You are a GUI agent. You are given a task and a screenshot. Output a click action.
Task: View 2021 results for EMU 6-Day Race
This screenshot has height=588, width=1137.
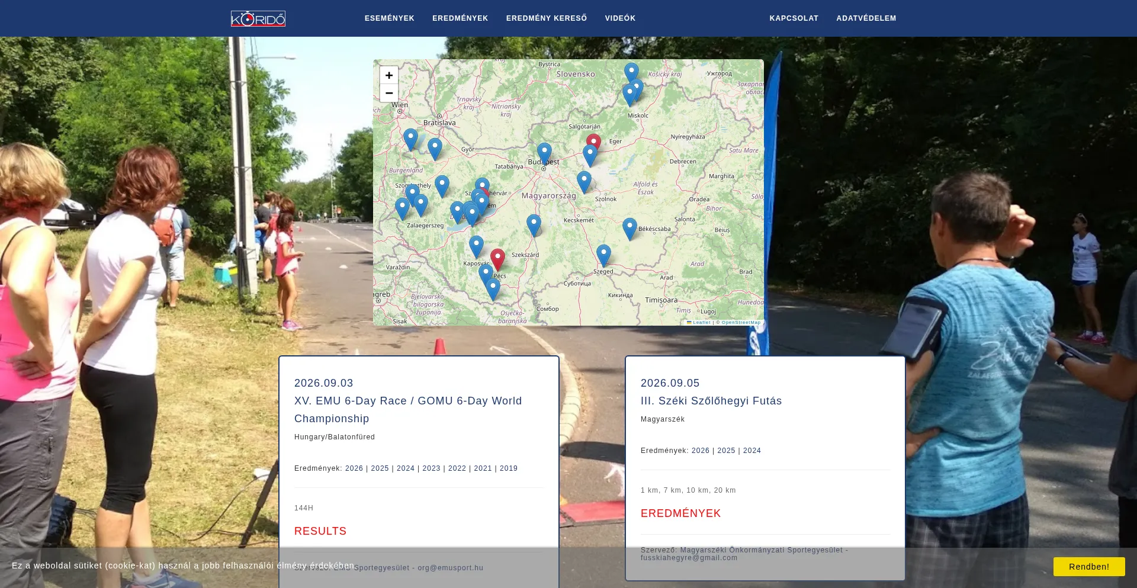click(x=483, y=468)
